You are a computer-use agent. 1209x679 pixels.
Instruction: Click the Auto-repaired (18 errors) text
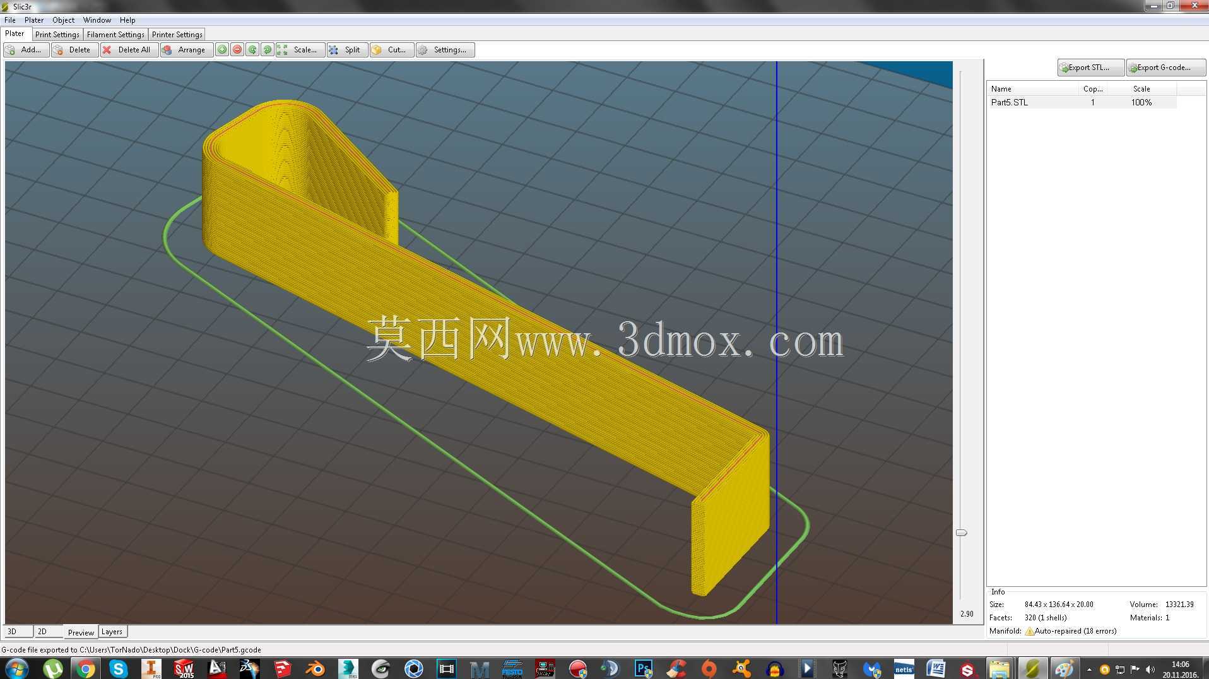(x=1076, y=631)
